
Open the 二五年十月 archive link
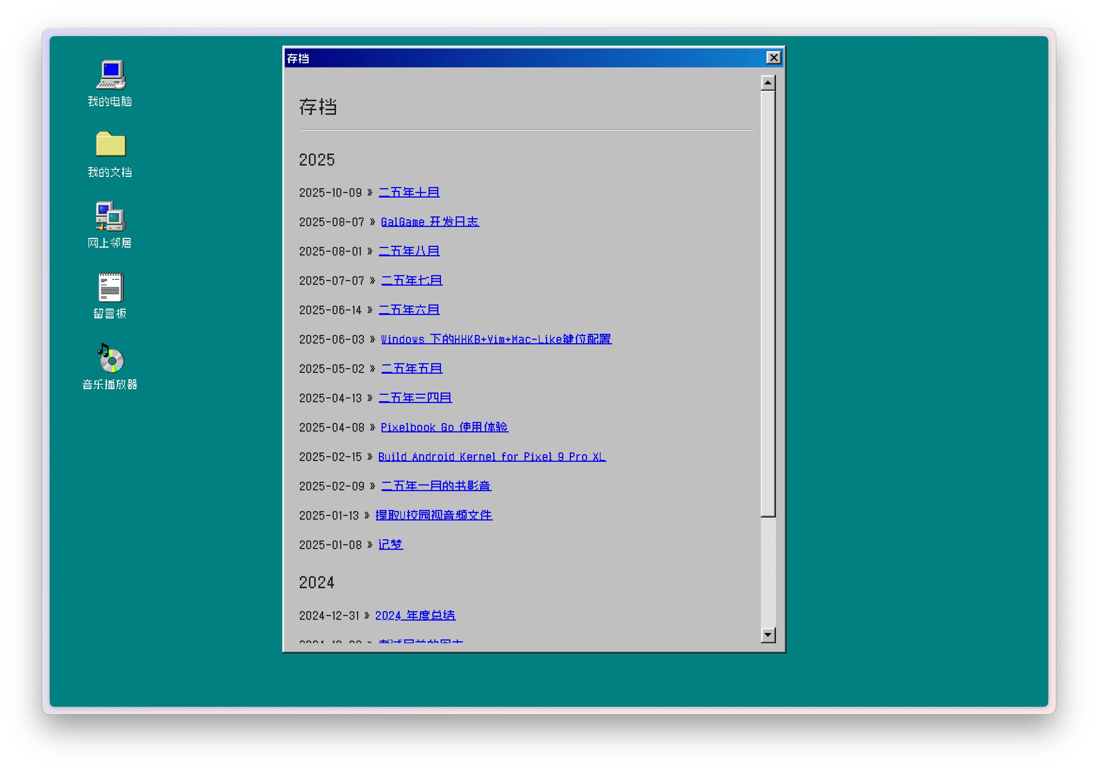[409, 192]
